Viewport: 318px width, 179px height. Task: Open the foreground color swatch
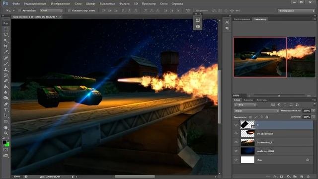pyautogui.click(x=4, y=142)
